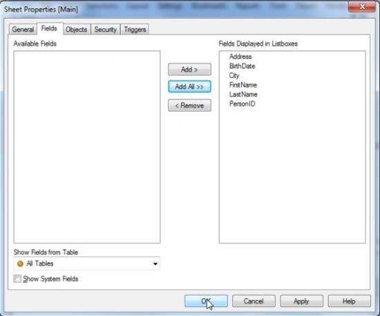Select PersonID in displayed fields list

pos(242,104)
